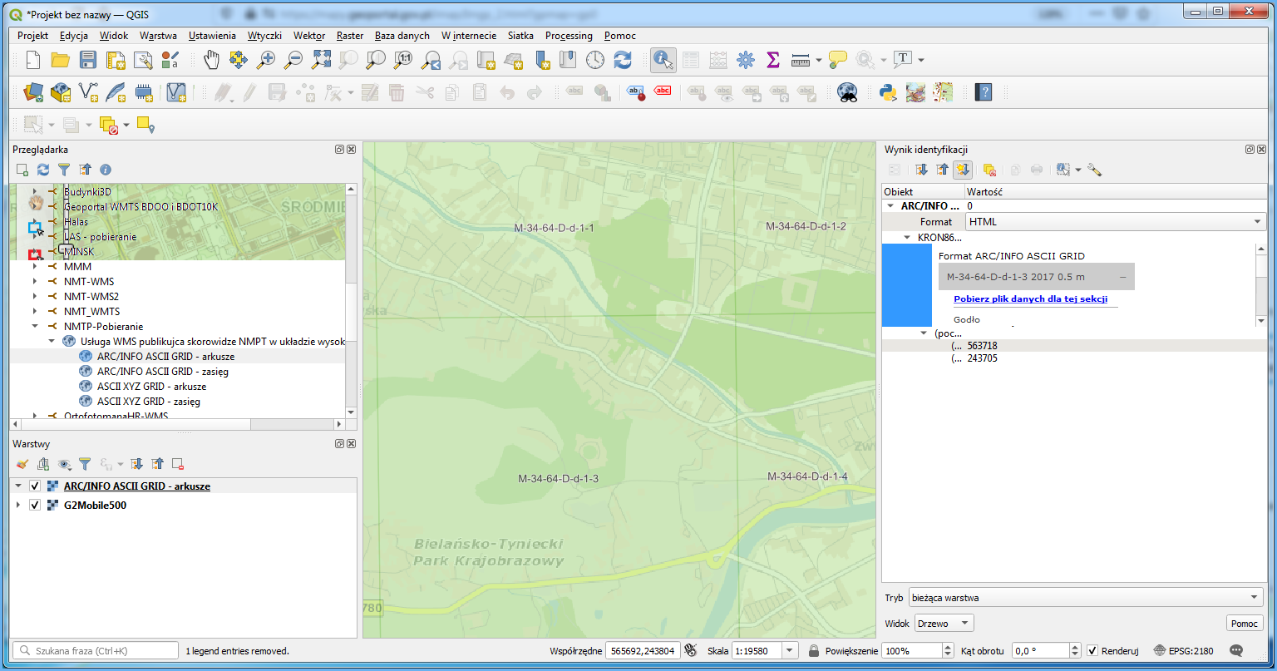Select the Pan Map hand tool

coord(211,60)
